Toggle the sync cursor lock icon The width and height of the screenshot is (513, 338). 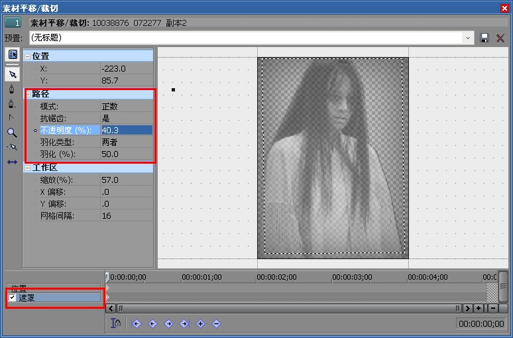(x=115, y=323)
